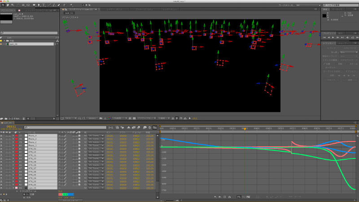Hide the Photo_4 layer with eye toggle
The height and width of the screenshot is (202, 359).
(2, 135)
